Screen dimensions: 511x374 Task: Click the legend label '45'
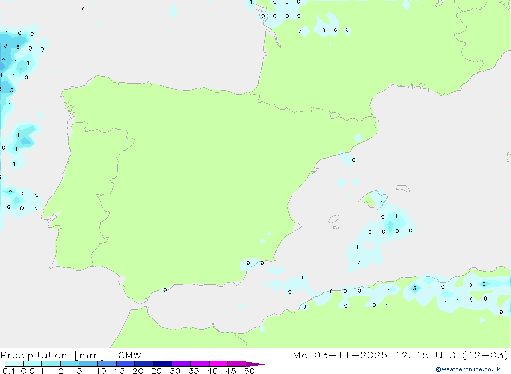click(x=231, y=371)
